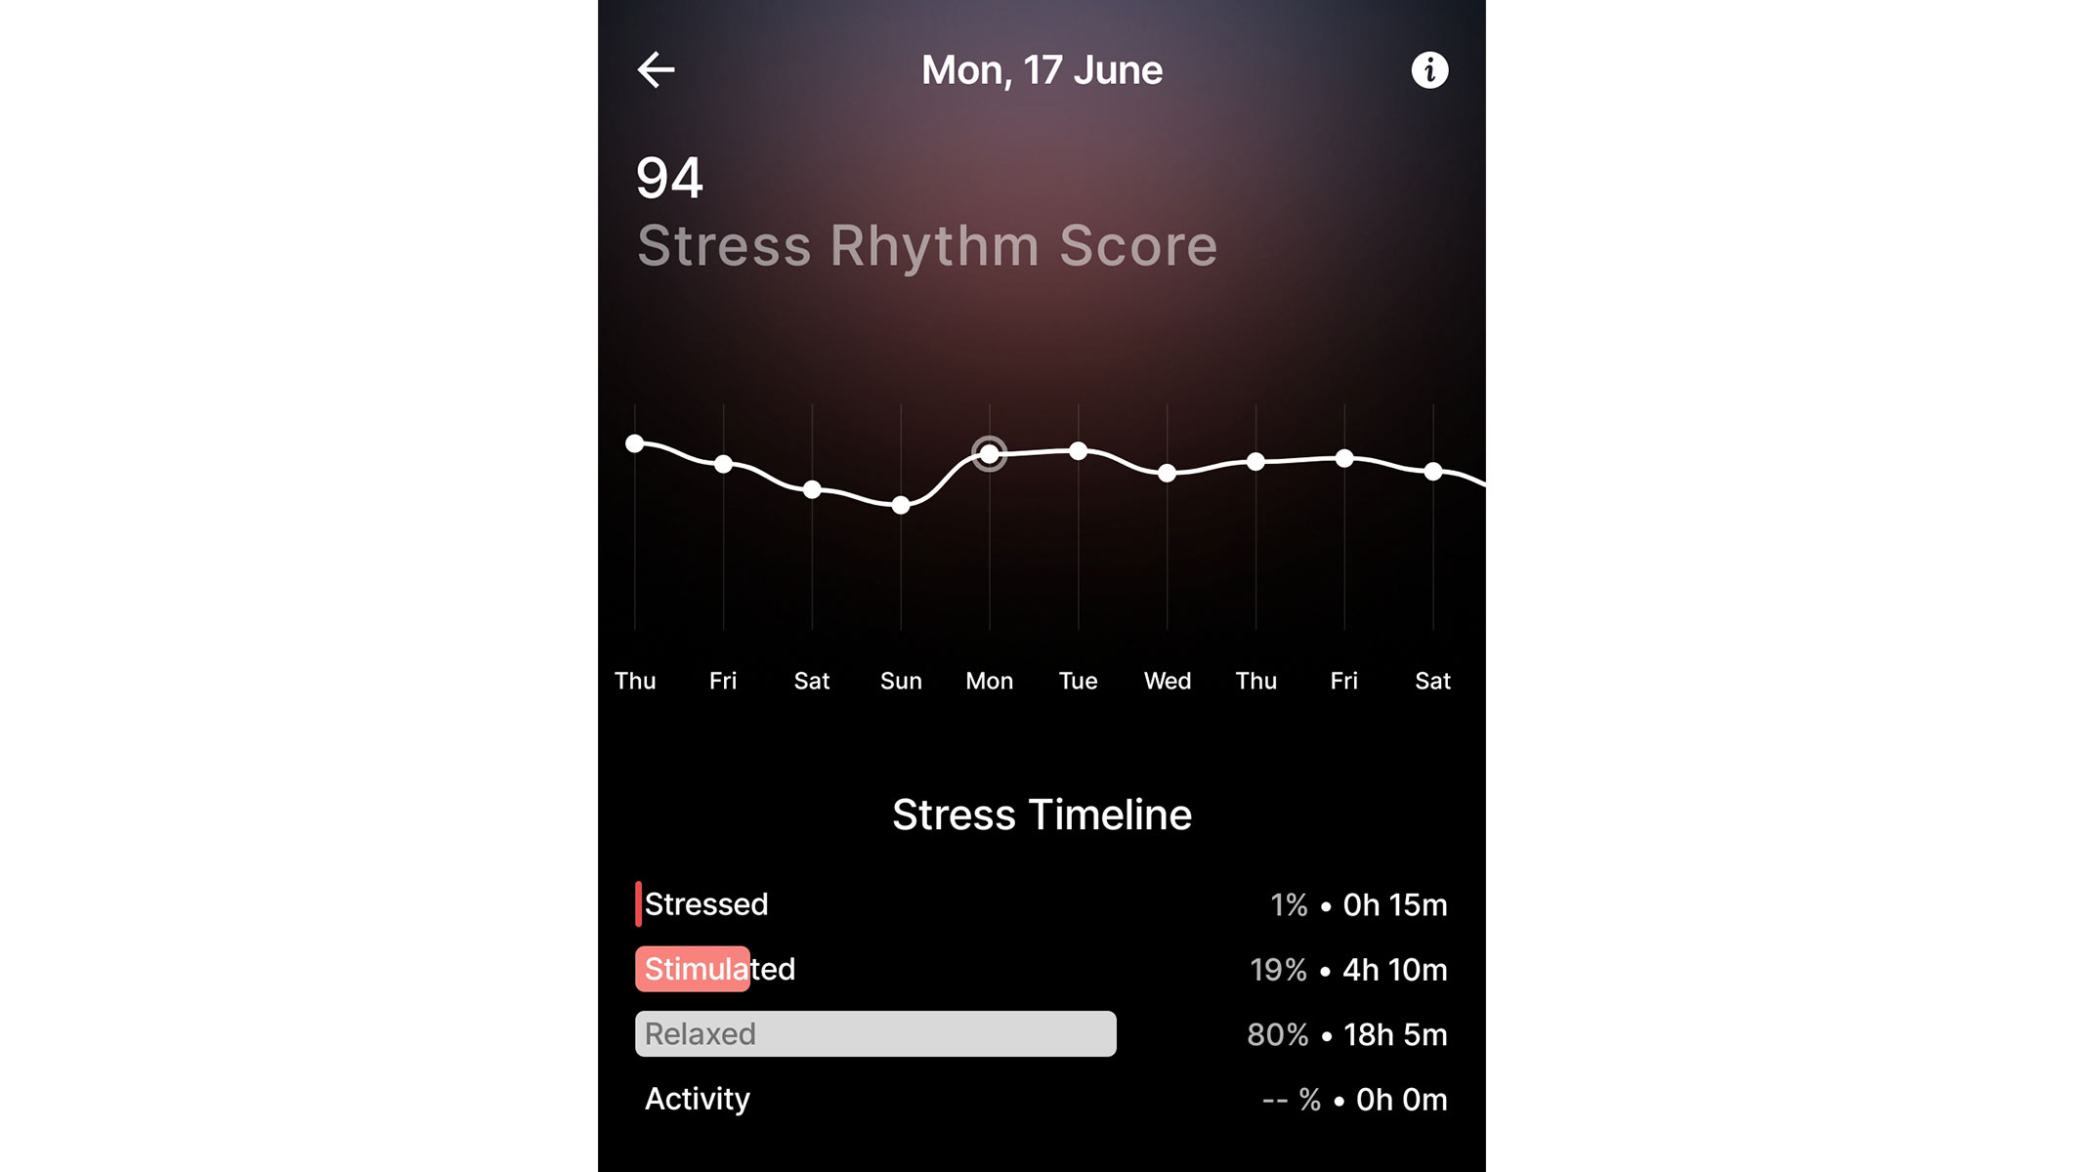Click the Relaxed stress timeline row
The image size is (2084, 1172).
click(x=1042, y=1033)
